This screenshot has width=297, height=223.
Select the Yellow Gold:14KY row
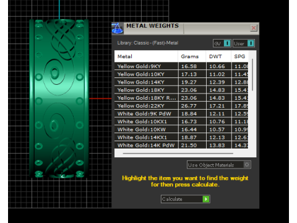coord(181,82)
